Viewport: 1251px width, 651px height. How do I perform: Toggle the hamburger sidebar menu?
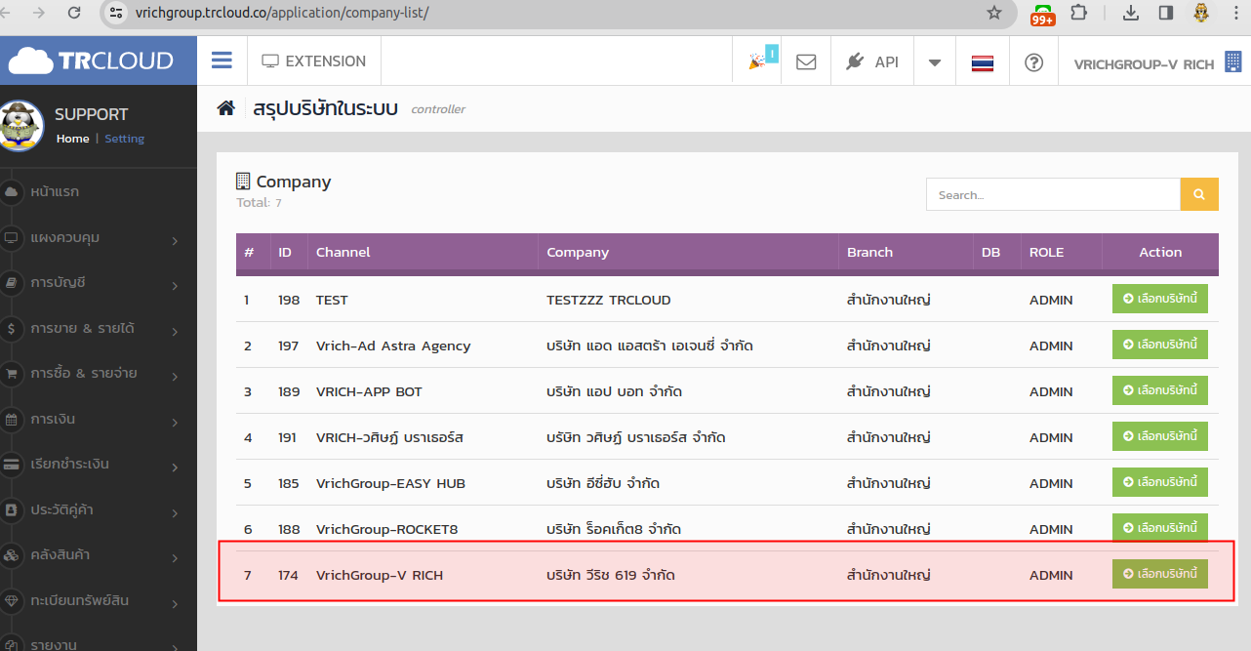[x=222, y=61]
